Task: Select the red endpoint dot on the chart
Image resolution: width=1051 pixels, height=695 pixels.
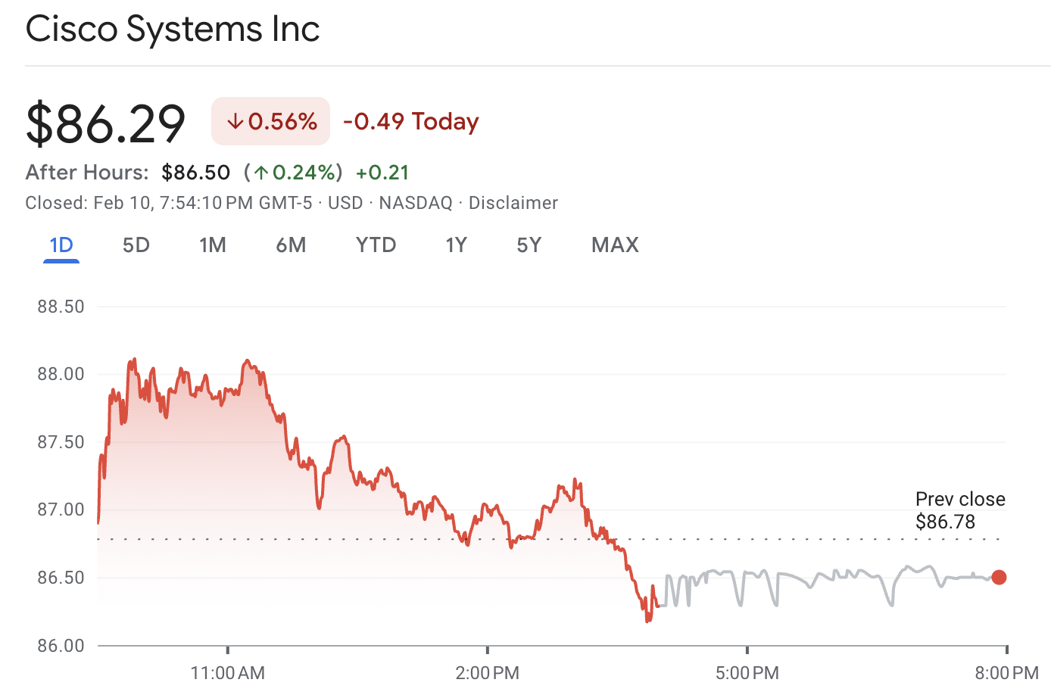Action: 1000,578
